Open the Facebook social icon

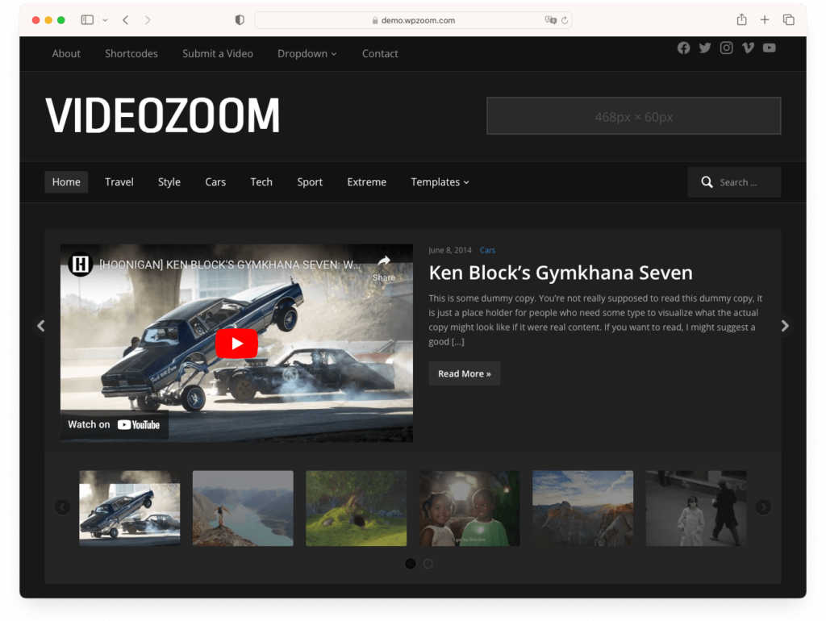coord(683,48)
